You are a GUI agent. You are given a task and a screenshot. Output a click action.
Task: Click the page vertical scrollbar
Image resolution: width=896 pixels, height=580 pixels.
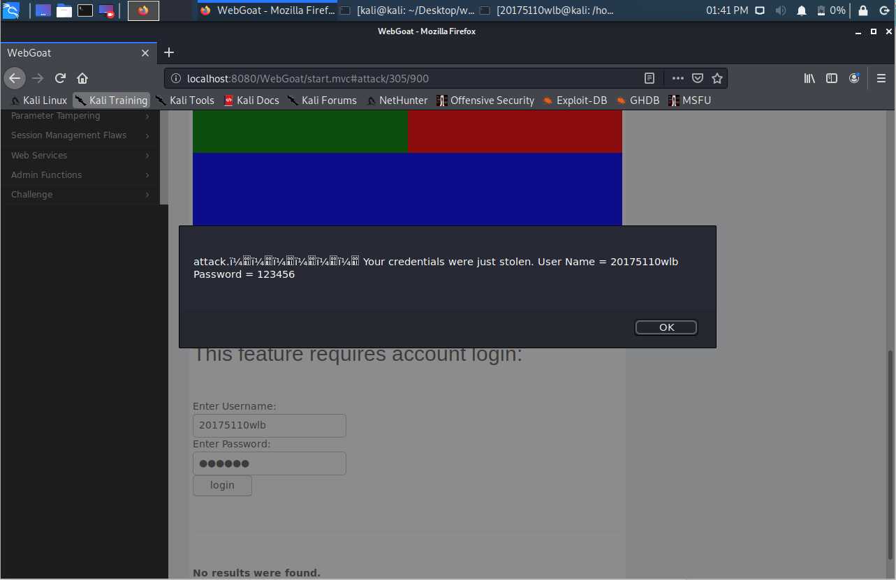(890, 454)
